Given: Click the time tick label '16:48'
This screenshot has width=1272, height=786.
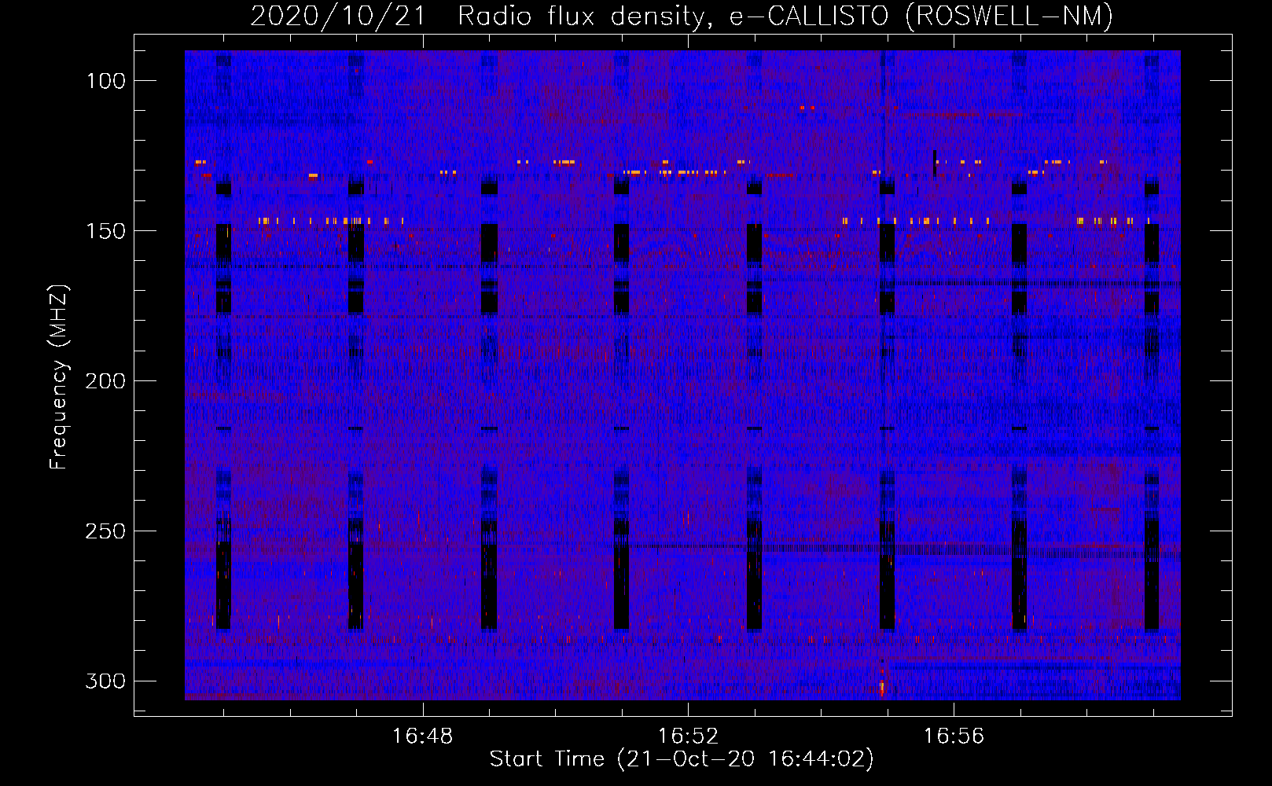Looking at the screenshot, I should [423, 736].
